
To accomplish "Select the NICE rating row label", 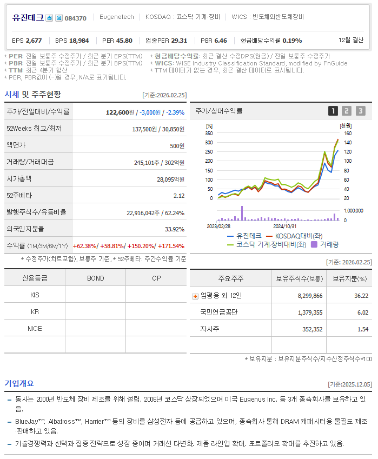I will (x=35, y=329).
